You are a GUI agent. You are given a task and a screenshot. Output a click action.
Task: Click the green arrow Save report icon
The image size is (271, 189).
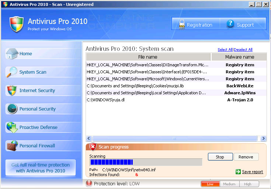tap(238, 172)
